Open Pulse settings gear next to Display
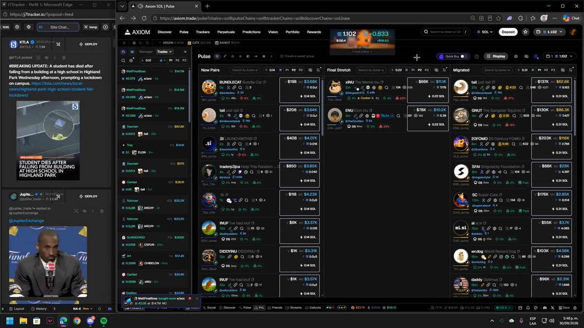 [x=516, y=56]
